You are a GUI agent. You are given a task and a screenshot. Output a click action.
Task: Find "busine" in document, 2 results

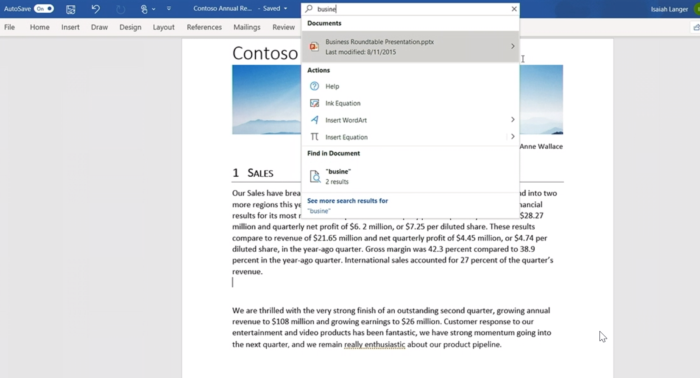[338, 176]
